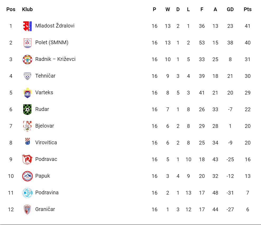Image resolution: width=261 pixels, height=225 pixels.
Task: Select the Pos column header
Action: click(11, 9)
